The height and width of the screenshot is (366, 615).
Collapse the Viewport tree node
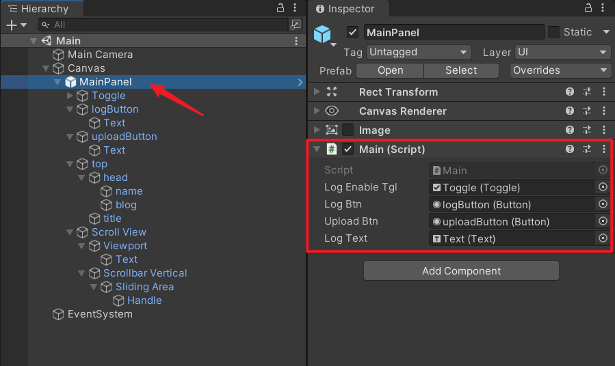81,246
